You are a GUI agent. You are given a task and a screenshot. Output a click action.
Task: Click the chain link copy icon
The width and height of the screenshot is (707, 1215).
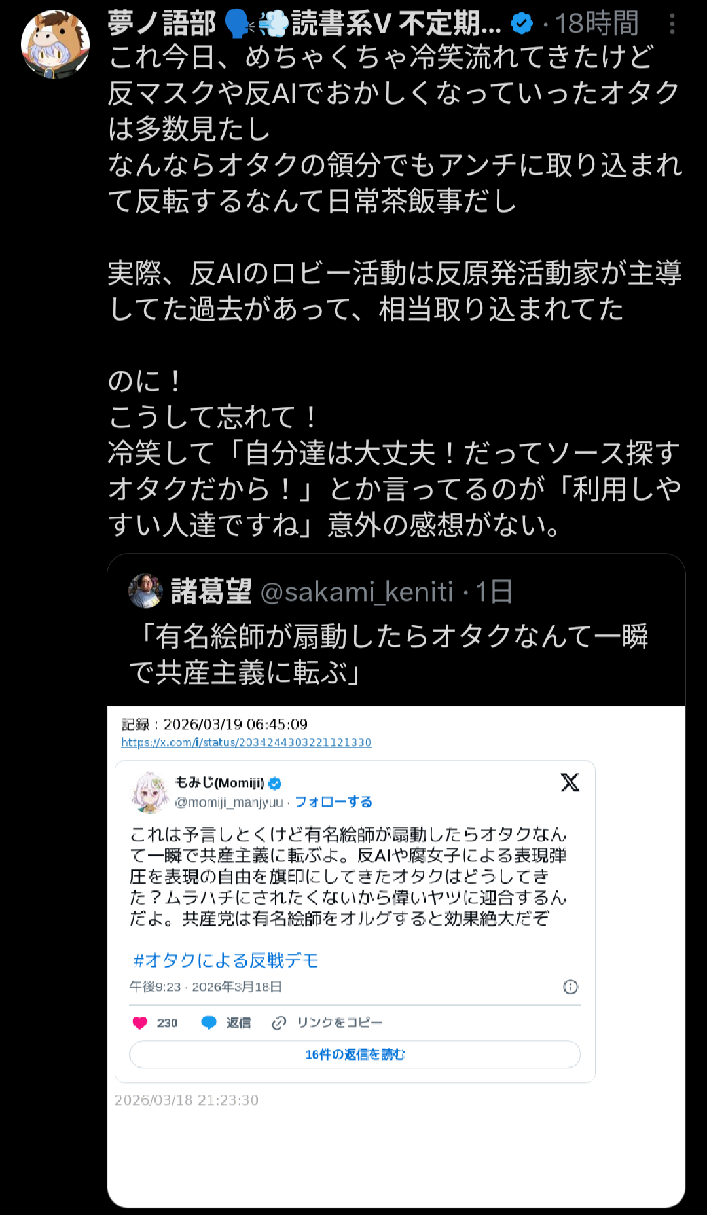279,1023
